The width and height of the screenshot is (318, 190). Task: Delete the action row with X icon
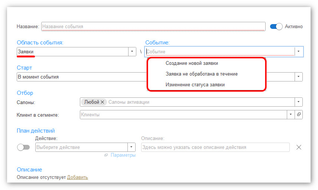point(299,147)
